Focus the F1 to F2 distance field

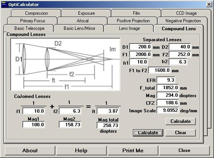(159, 70)
